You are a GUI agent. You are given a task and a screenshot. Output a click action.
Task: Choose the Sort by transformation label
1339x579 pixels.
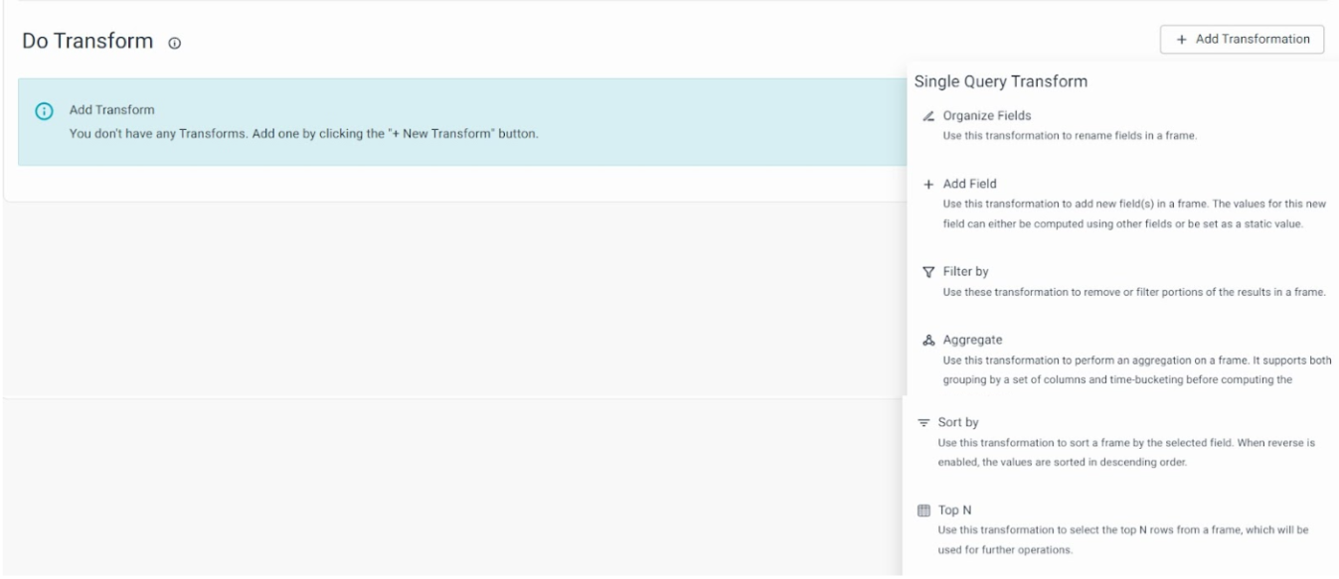click(958, 422)
